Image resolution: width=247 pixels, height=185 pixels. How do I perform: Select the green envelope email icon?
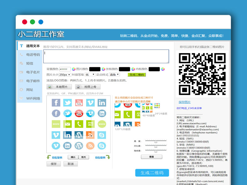pos(68,124)
